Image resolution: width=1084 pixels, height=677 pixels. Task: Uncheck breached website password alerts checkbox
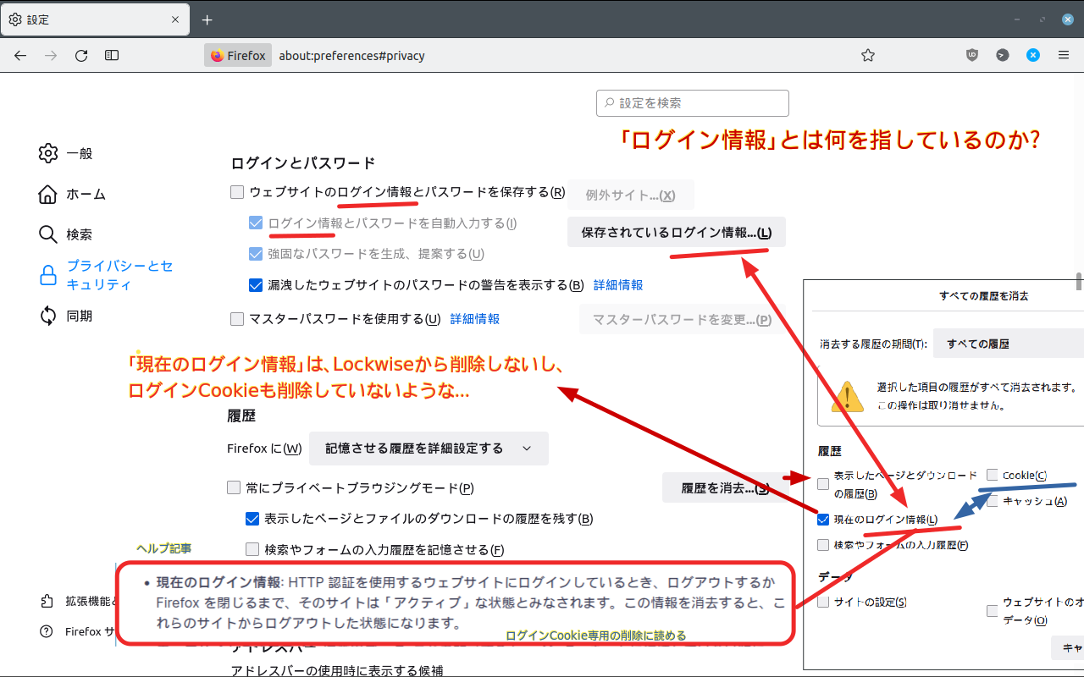click(256, 285)
